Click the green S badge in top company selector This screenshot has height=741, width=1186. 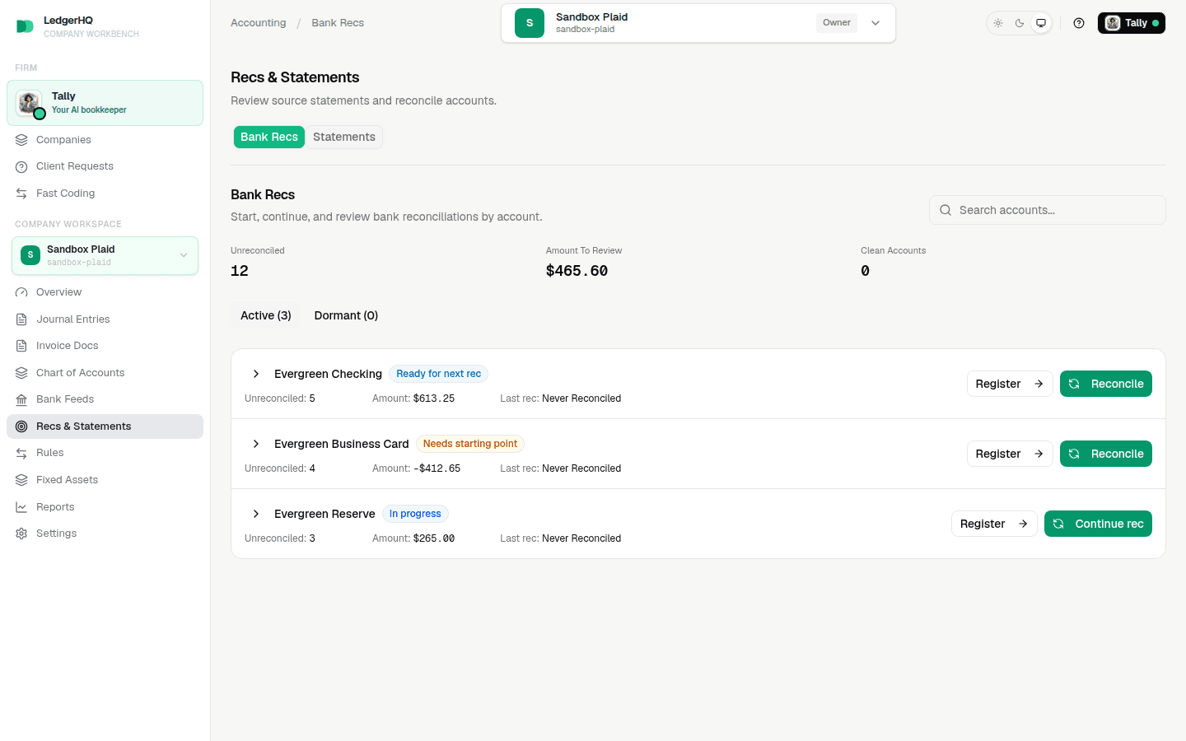coord(530,23)
